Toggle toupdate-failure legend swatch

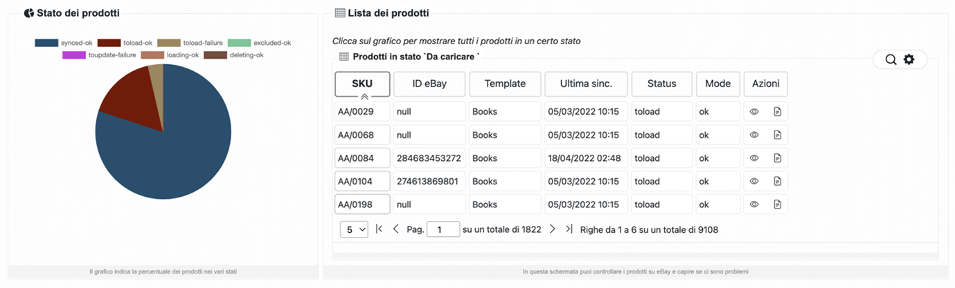point(73,55)
